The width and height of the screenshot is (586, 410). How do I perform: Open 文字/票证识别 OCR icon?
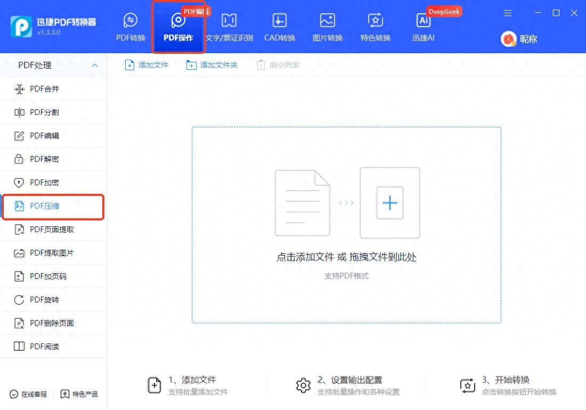tap(229, 21)
